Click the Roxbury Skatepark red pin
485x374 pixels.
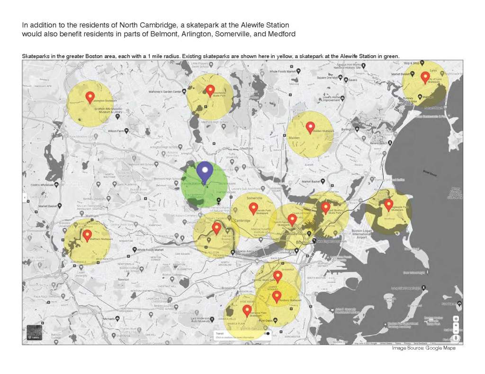[277, 296]
